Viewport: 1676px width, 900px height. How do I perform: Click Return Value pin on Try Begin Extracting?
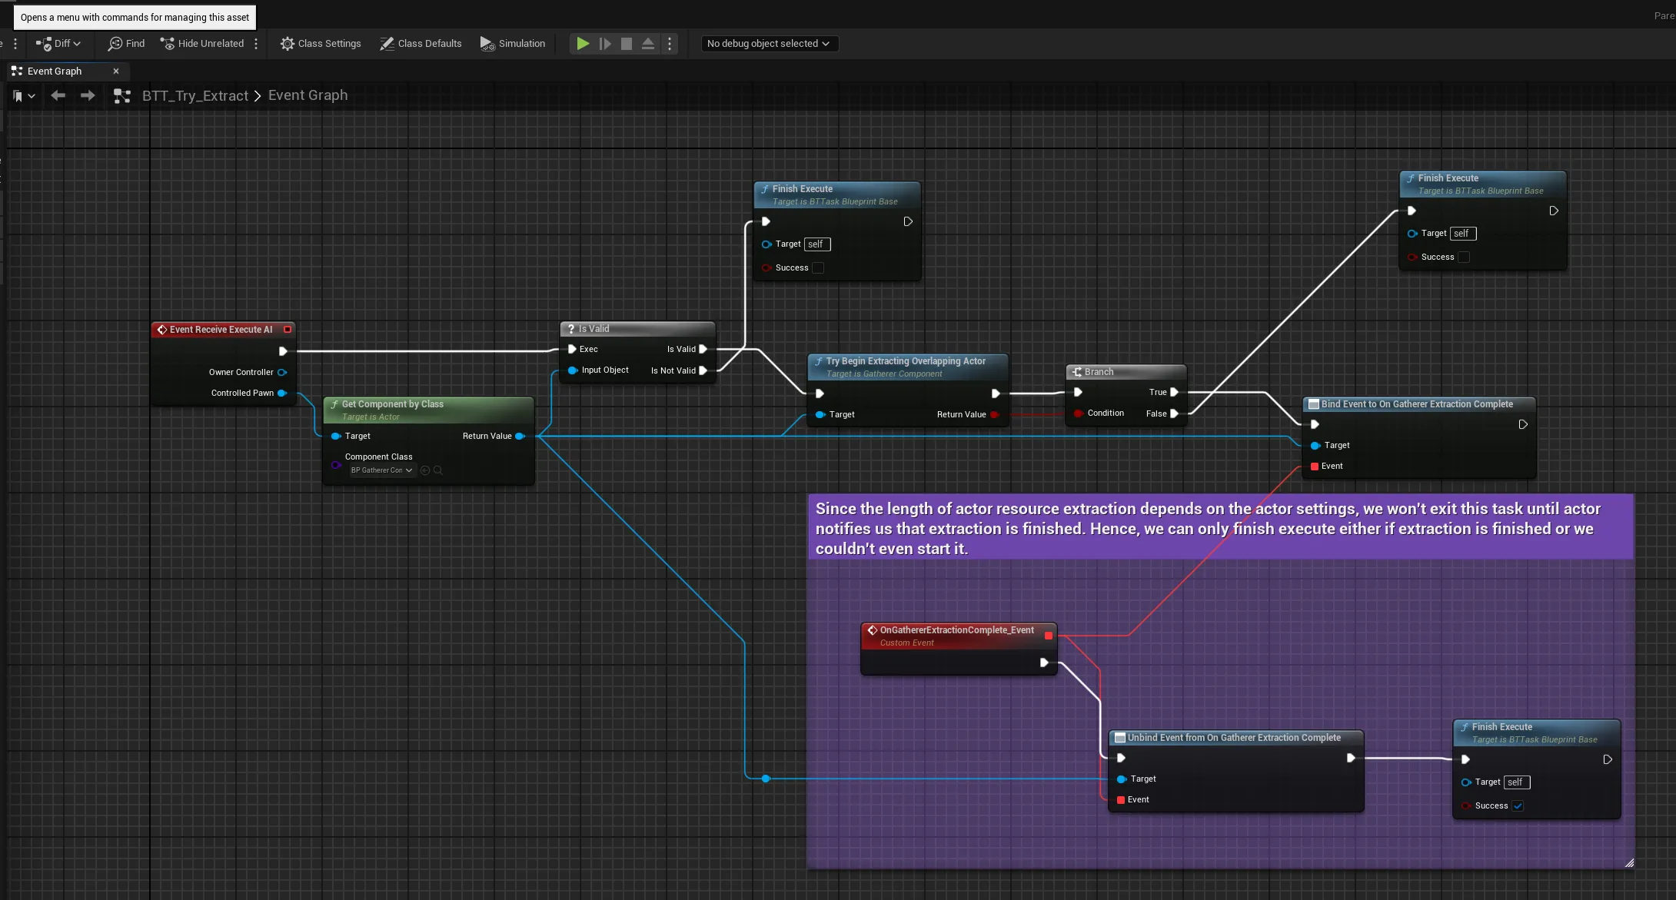[x=995, y=415]
